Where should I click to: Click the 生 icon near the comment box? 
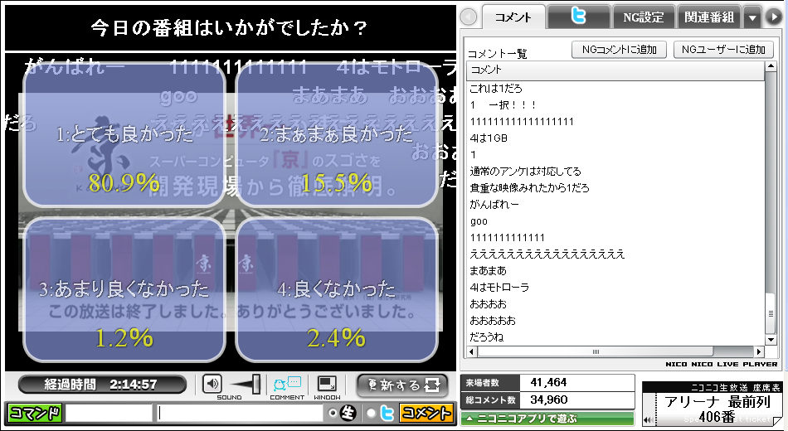click(x=348, y=413)
